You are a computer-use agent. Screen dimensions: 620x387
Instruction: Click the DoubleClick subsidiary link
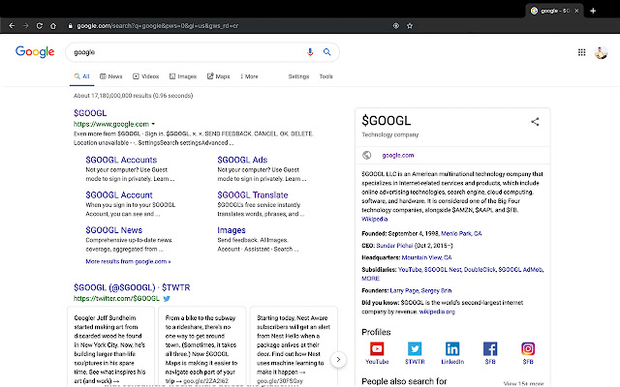point(480,269)
